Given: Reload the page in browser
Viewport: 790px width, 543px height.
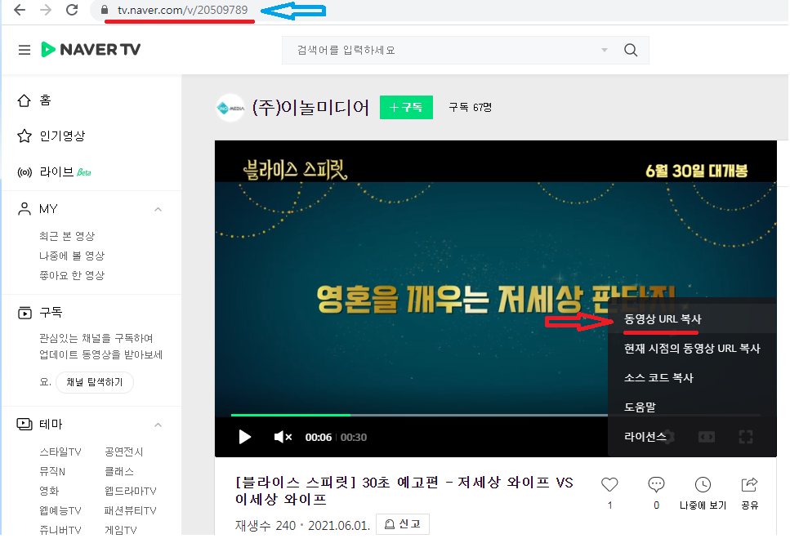Looking at the screenshot, I should [x=72, y=10].
